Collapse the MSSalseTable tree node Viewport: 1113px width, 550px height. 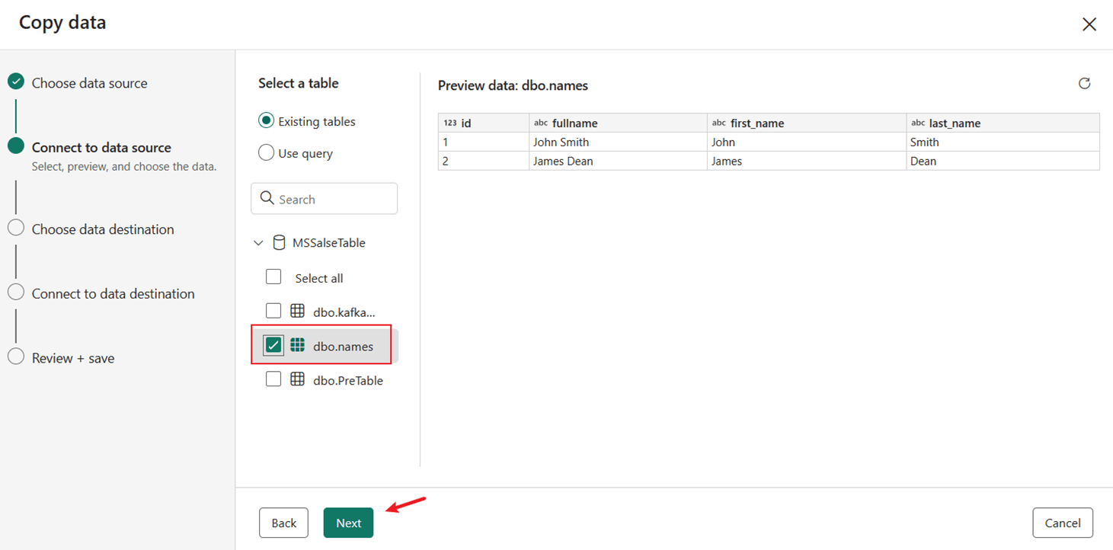[x=258, y=243]
